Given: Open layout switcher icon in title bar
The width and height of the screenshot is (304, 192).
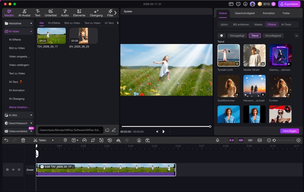Looking at the screenshot, I should (x=231, y=4).
